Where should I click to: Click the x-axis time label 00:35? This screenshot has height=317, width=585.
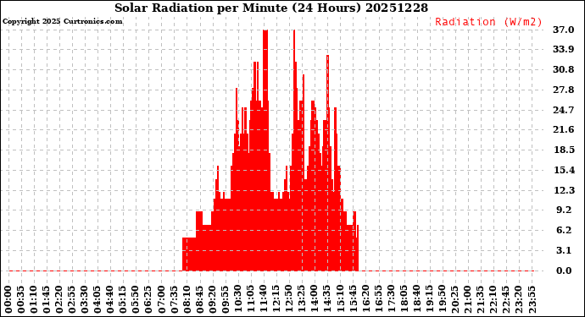[x=21, y=300]
